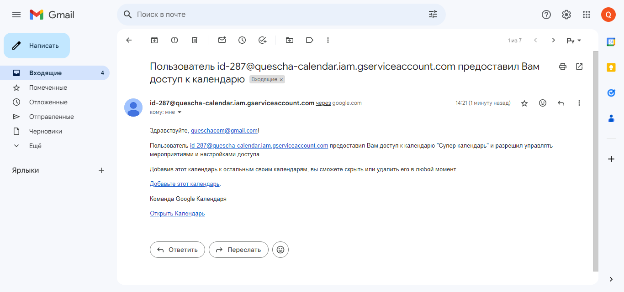Image resolution: width=624 pixels, height=292 pixels.
Task: Remove the Входящие label from the subject
Action: (281, 80)
